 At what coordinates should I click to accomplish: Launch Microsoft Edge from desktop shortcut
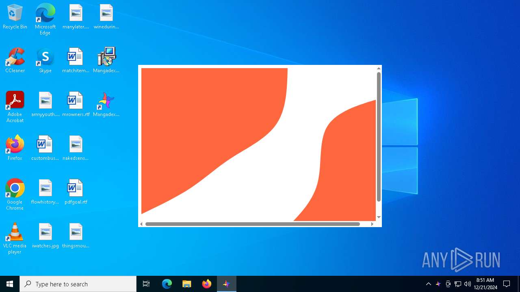pyautogui.click(x=45, y=19)
